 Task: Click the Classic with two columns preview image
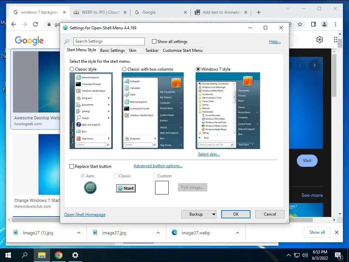tap(153, 111)
